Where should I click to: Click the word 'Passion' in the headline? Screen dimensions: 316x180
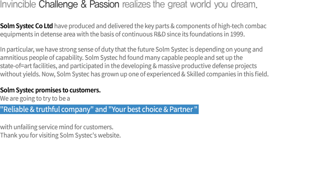(104, 4)
